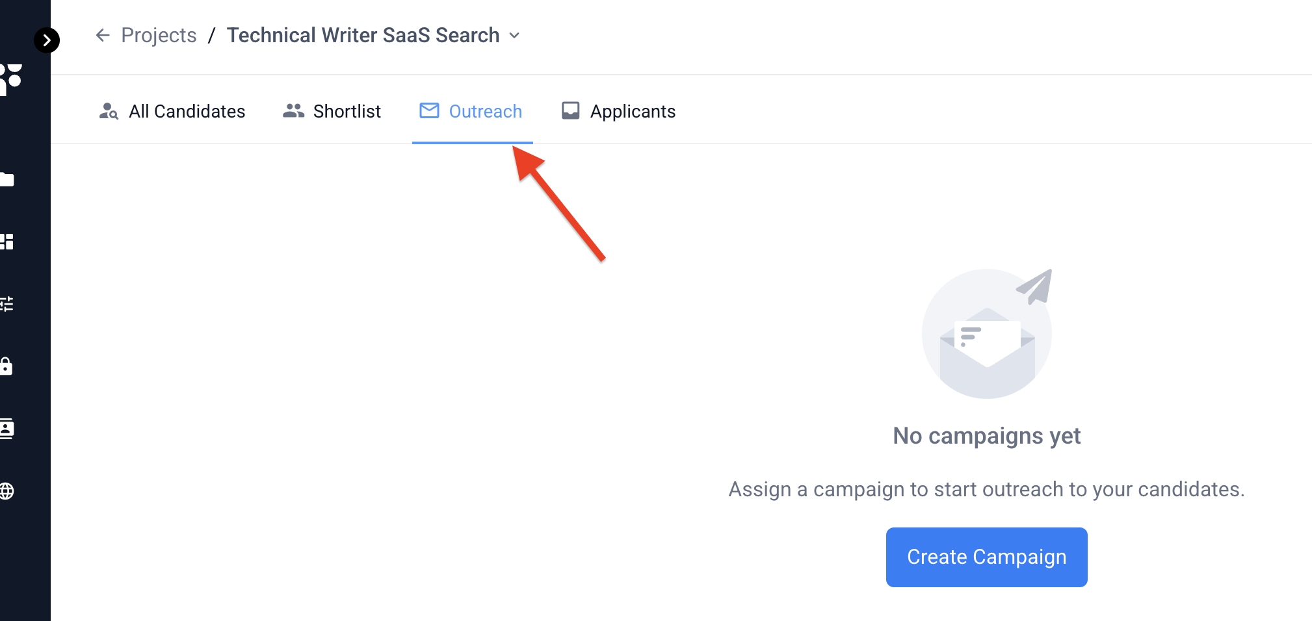
Task: Click the Outreach envelope tab icon
Action: coord(429,110)
